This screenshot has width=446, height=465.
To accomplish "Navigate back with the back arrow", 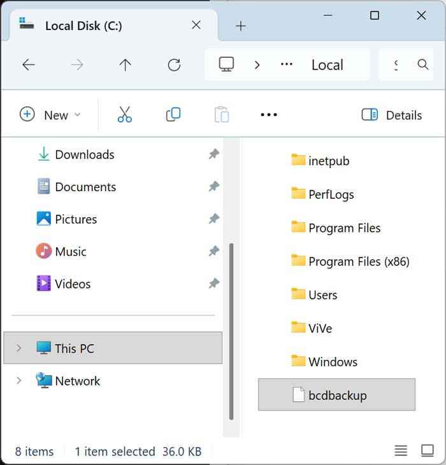I will coord(29,65).
